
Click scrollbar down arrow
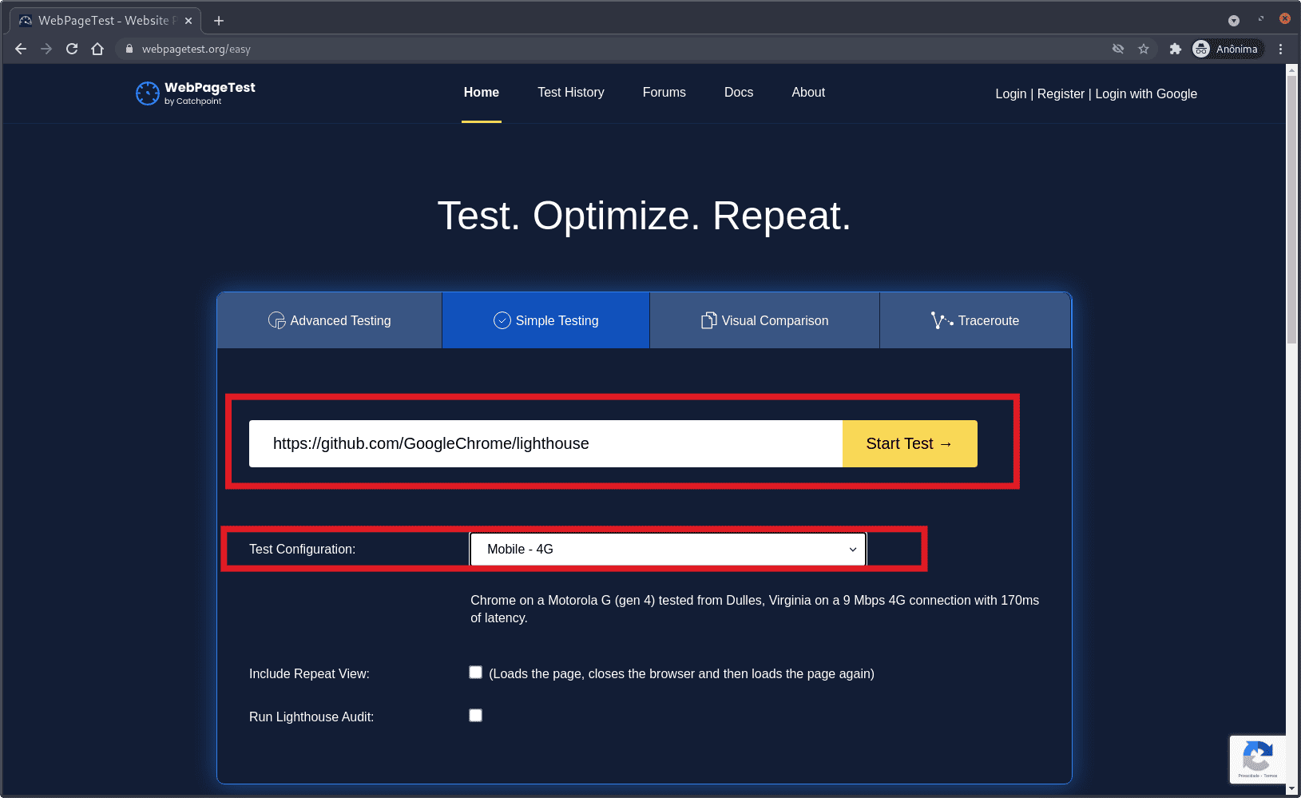(x=1292, y=789)
